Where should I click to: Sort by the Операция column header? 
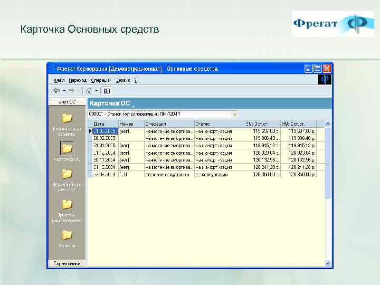(x=169, y=124)
